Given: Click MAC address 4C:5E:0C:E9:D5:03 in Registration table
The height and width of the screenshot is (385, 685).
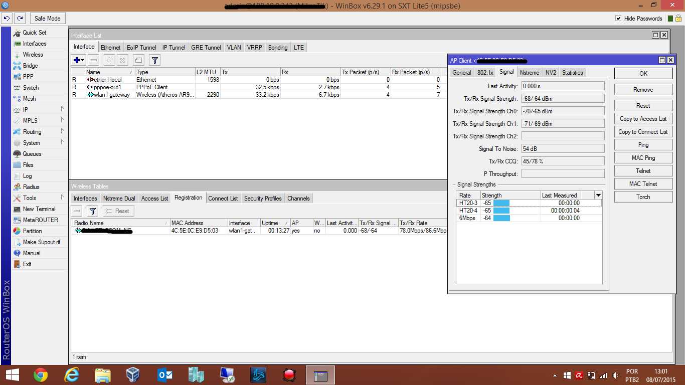Looking at the screenshot, I should click(195, 231).
